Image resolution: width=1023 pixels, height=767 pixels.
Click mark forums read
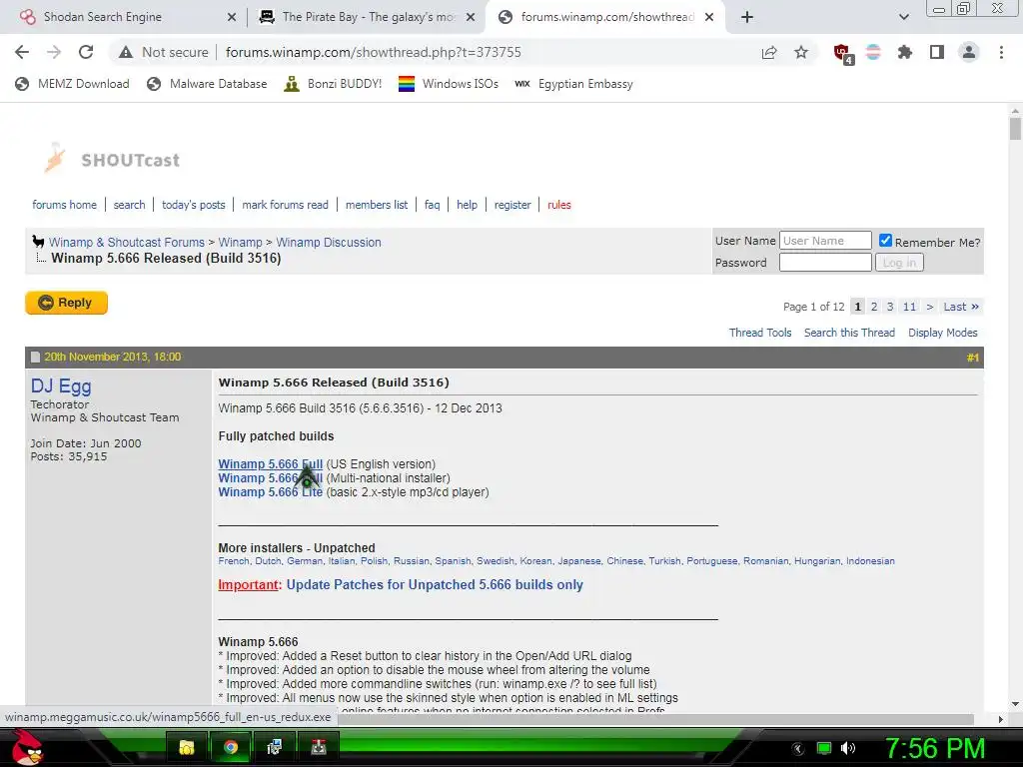tap(285, 205)
